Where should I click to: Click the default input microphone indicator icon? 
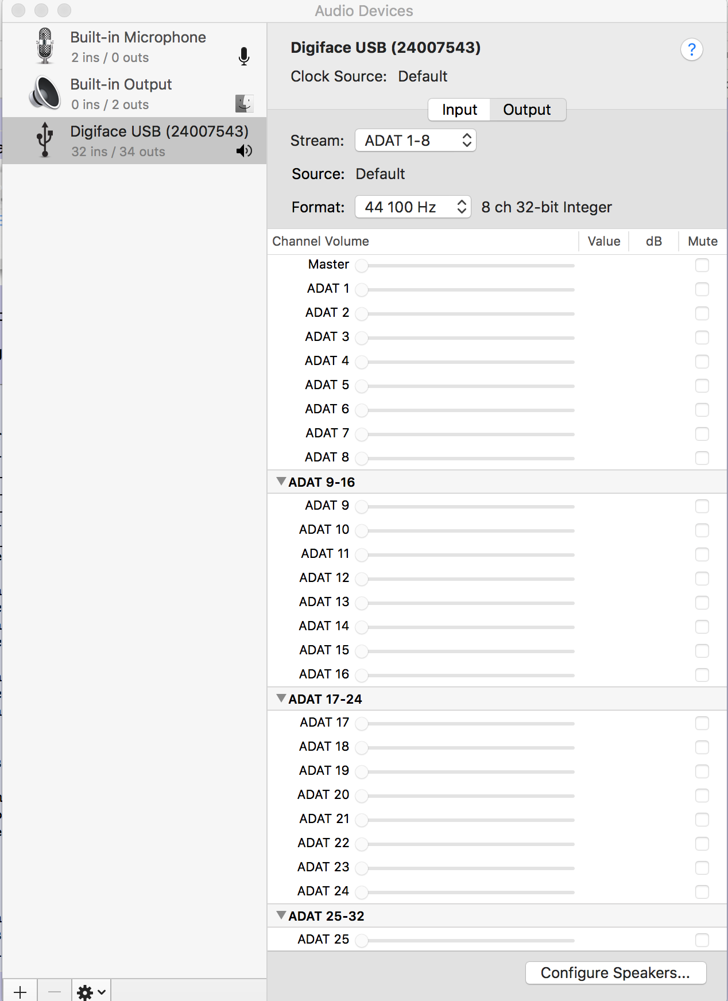(x=244, y=57)
